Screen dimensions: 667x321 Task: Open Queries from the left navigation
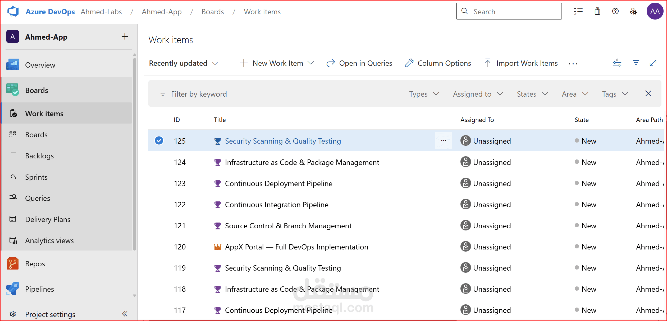click(x=37, y=198)
